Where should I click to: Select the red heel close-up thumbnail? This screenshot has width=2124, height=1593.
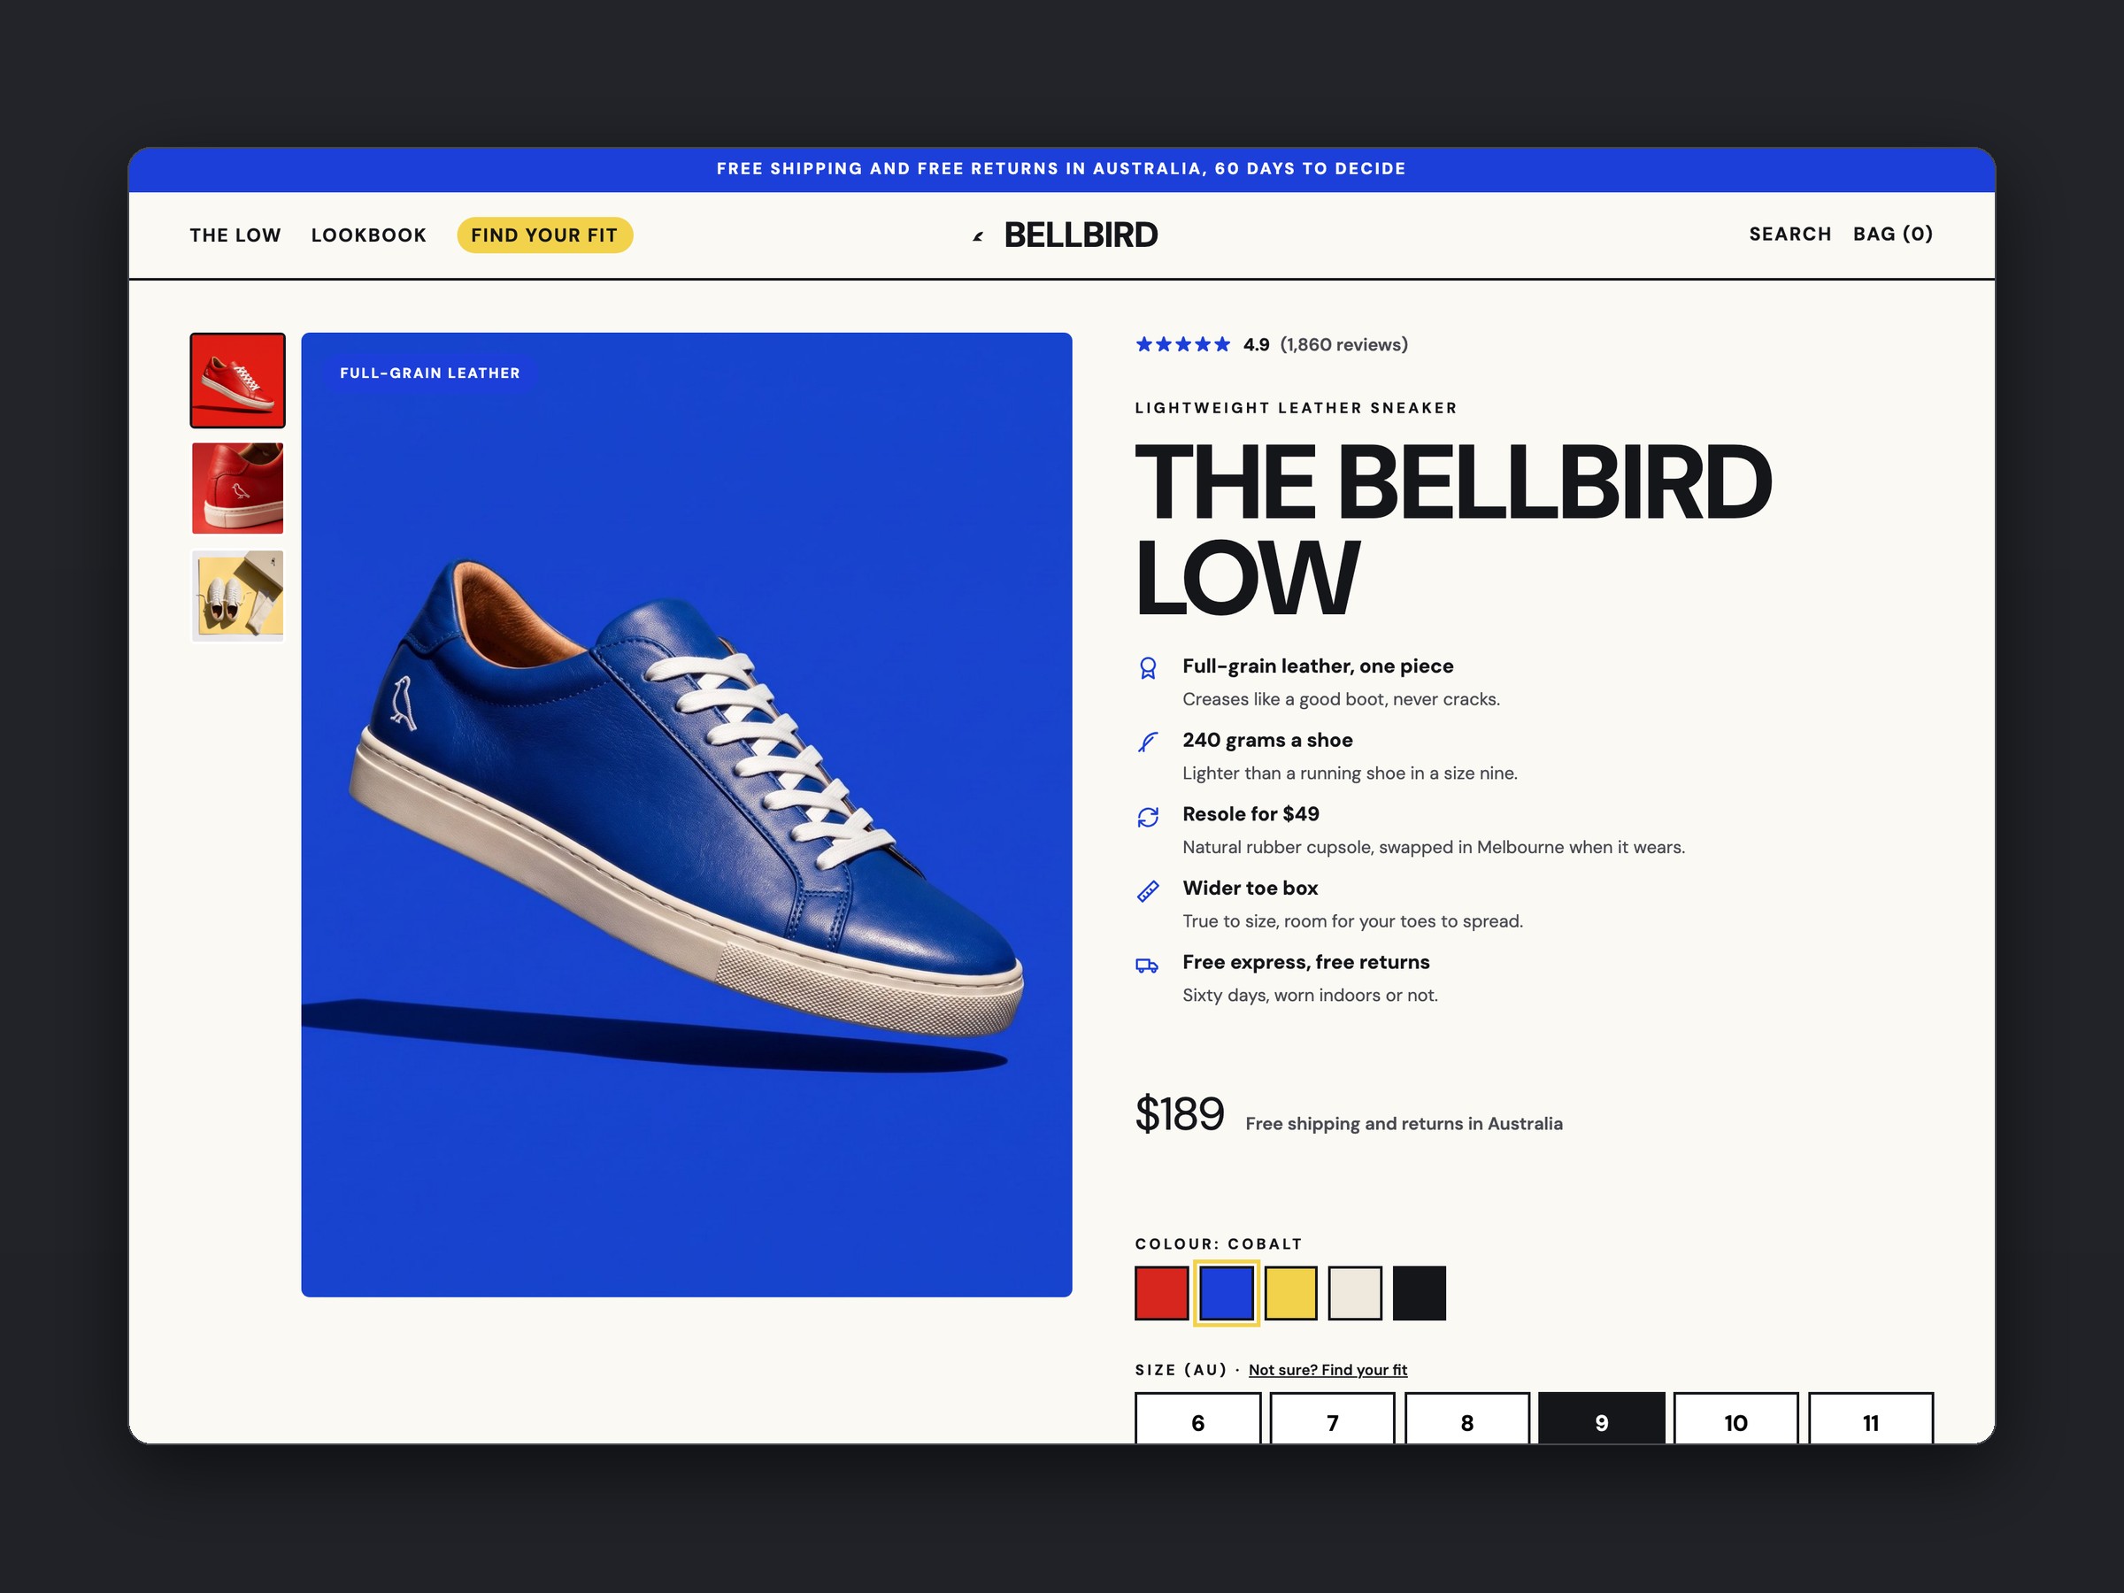237,488
